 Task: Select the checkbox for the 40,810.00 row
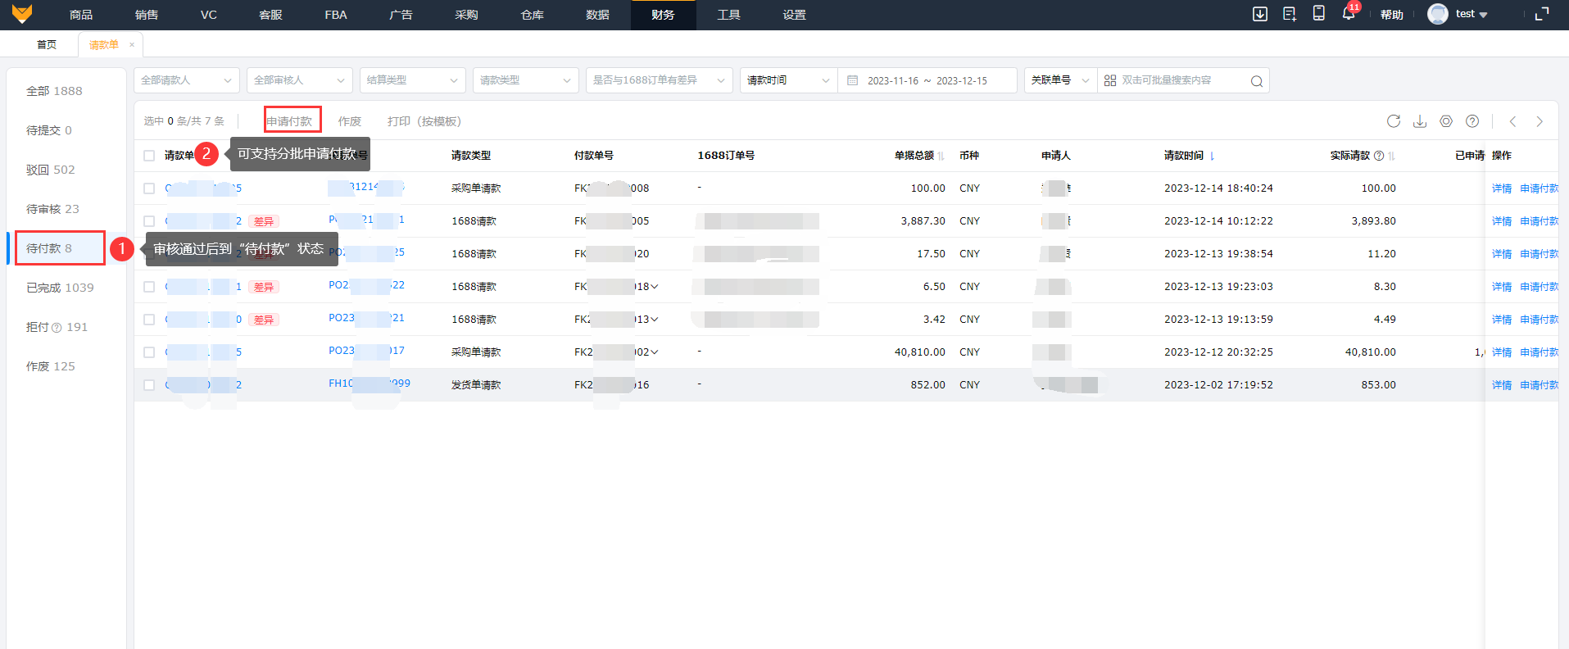(149, 352)
